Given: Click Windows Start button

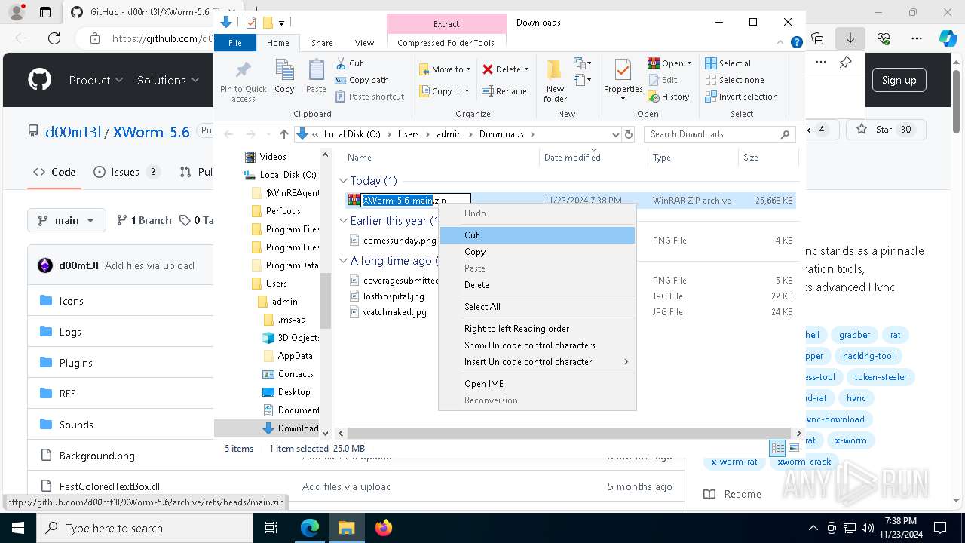Looking at the screenshot, I should click(x=18, y=528).
